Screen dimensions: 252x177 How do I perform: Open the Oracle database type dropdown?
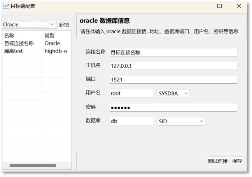coord(29,25)
